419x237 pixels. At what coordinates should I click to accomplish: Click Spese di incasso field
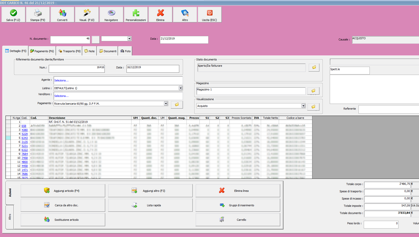[387, 199]
